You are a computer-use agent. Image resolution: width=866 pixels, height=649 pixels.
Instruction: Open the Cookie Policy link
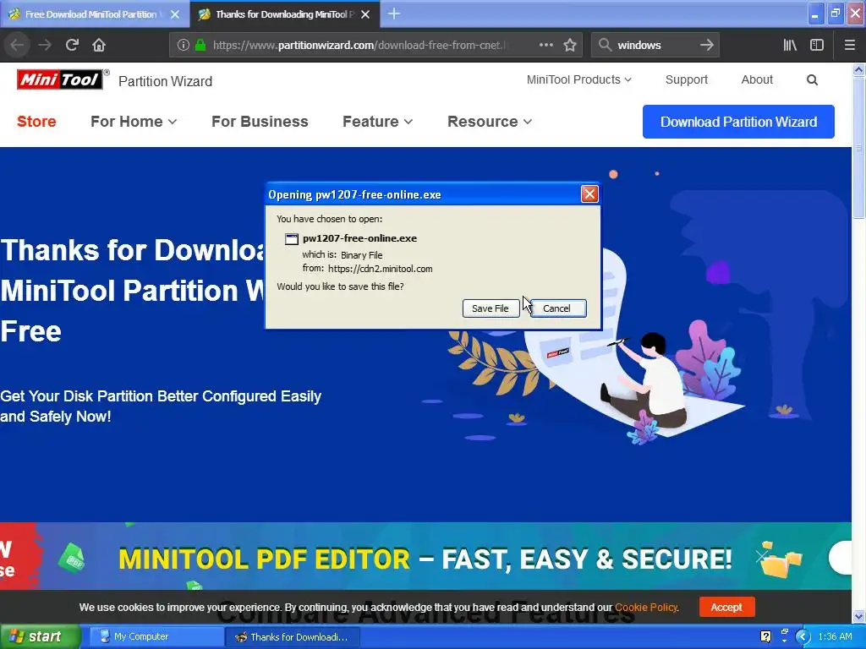646,607
